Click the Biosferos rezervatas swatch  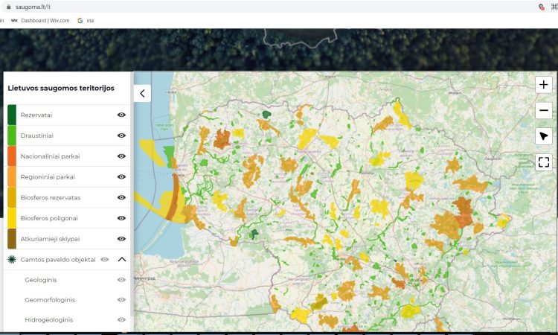coord(12,197)
